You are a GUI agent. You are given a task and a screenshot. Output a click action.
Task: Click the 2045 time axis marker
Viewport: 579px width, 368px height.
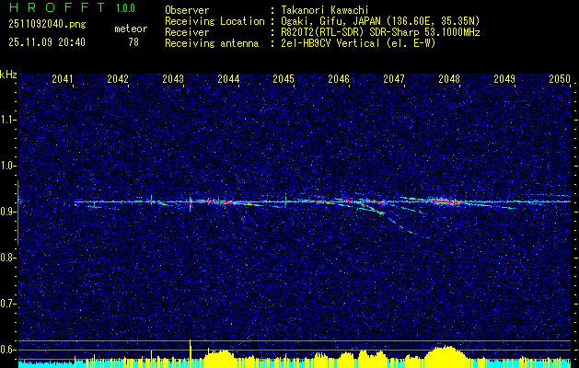(284, 79)
